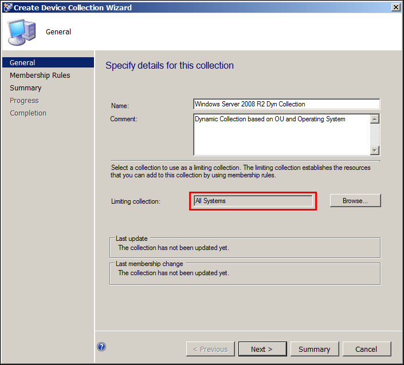
Task: Focus the Comment text box
Action: [281, 134]
